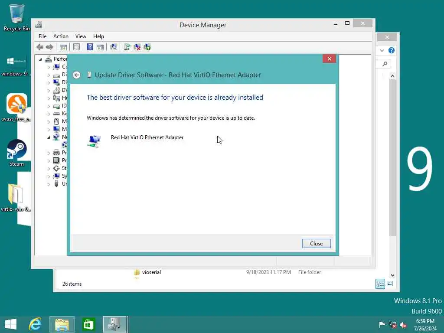Expand the Human Interface Devices category arrow
This screenshot has height=333, width=444.
[x=49, y=98]
